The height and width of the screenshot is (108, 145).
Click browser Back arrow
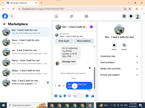coord(3,9)
